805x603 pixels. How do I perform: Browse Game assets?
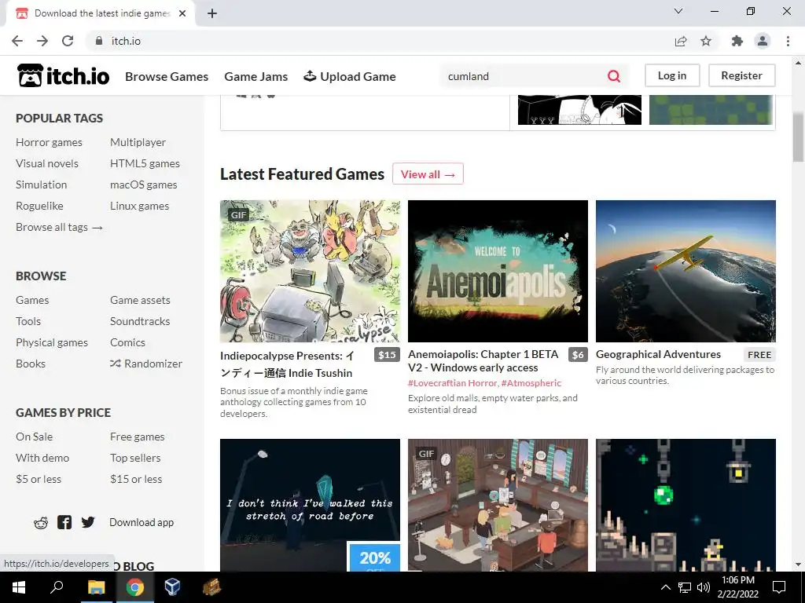click(140, 300)
